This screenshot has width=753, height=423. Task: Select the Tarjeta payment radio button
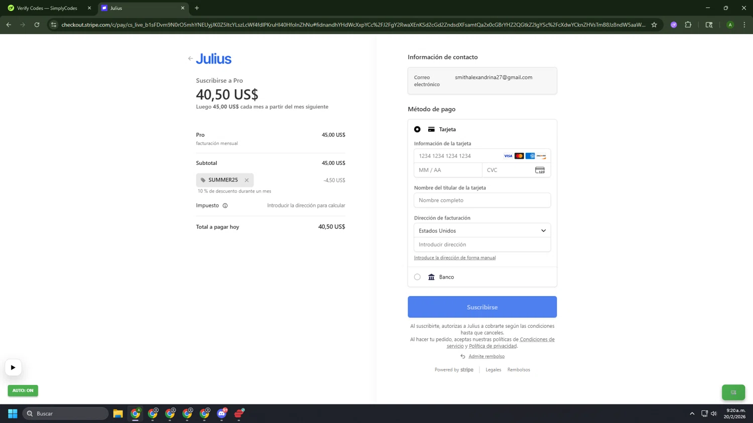[x=417, y=129]
